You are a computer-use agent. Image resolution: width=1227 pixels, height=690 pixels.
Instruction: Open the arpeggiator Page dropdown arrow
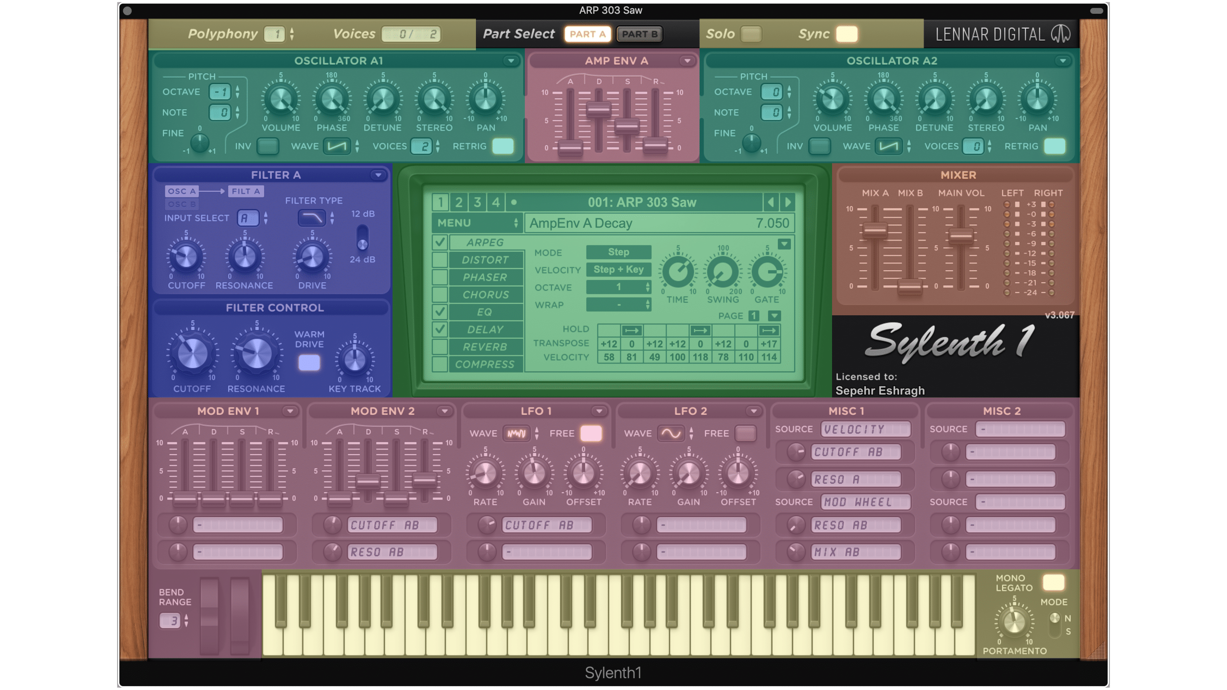(x=775, y=316)
